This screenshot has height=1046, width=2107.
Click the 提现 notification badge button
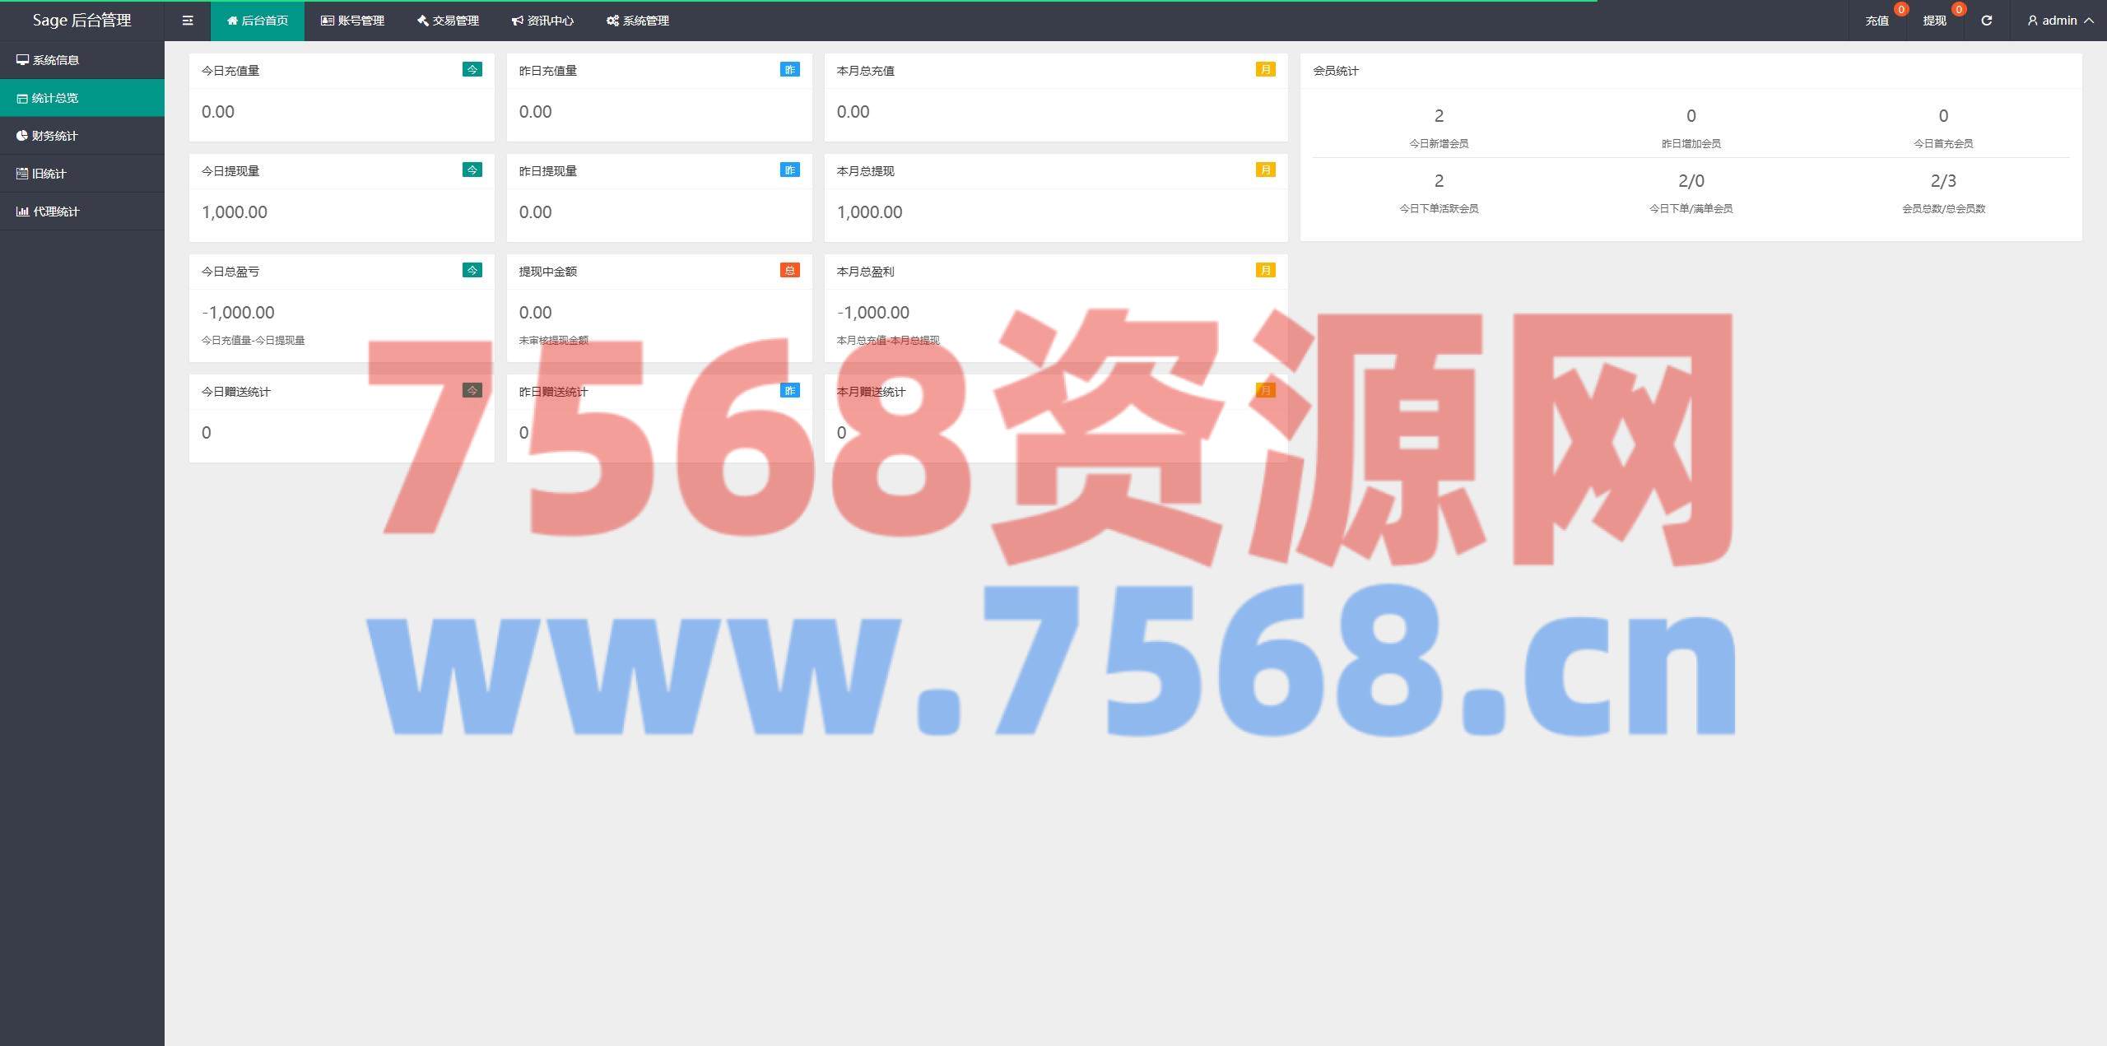tap(1934, 21)
